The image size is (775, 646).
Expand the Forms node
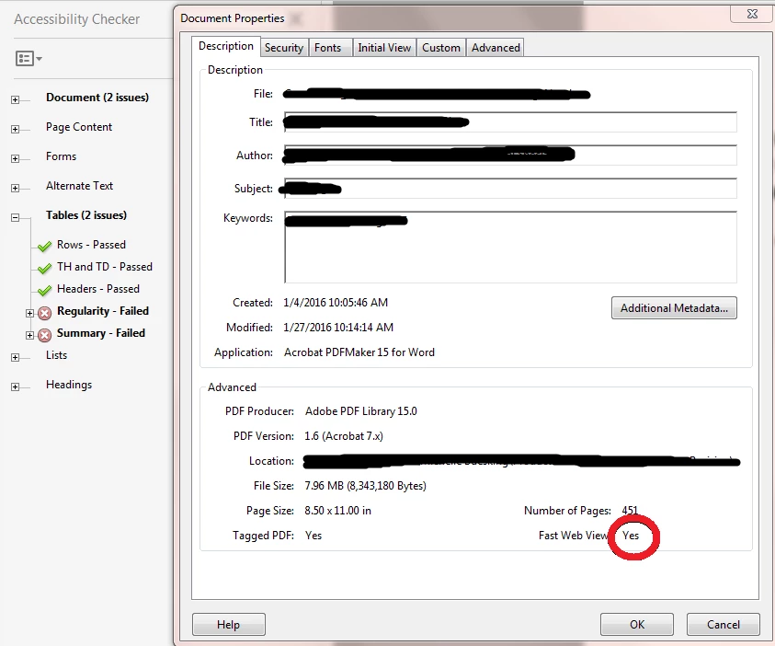click(x=16, y=159)
